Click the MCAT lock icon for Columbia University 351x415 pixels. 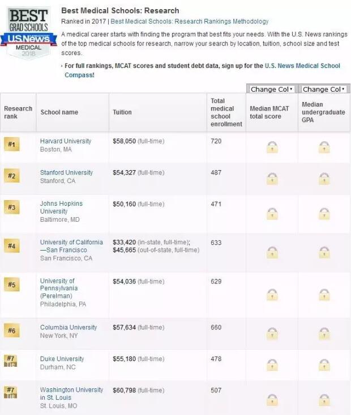(x=272, y=333)
